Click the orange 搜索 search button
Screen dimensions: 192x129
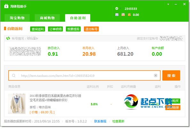coord(171,75)
